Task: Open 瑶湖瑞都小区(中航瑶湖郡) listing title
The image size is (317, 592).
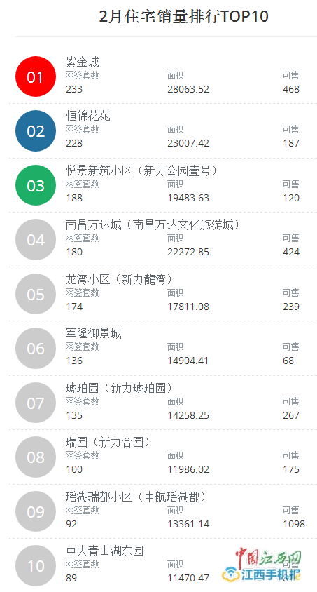Action: pos(136,497)
